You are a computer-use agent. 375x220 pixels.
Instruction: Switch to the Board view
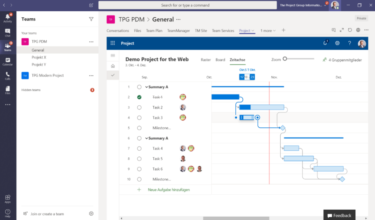pos(220,60)
